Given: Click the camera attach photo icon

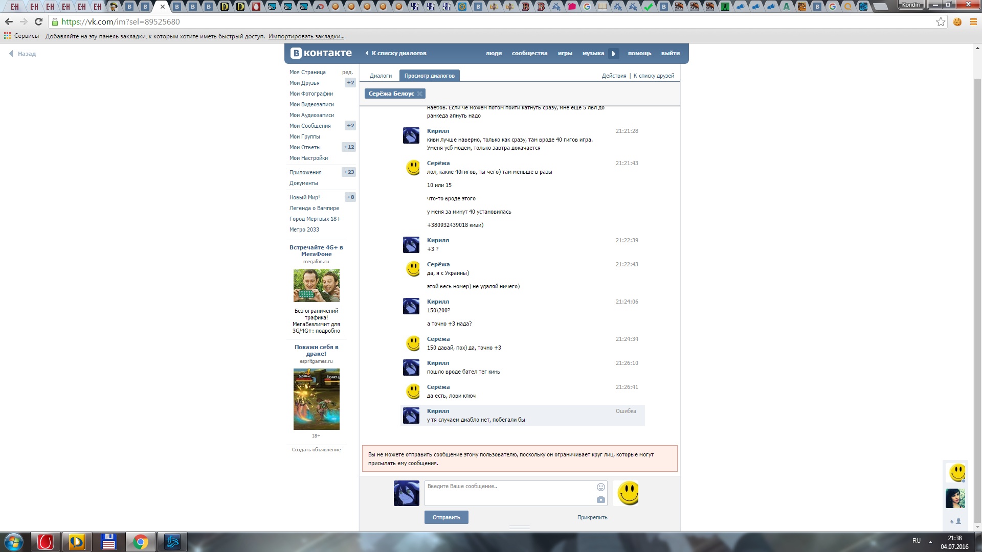Looking at the screenshot, I should coord(601,500).
